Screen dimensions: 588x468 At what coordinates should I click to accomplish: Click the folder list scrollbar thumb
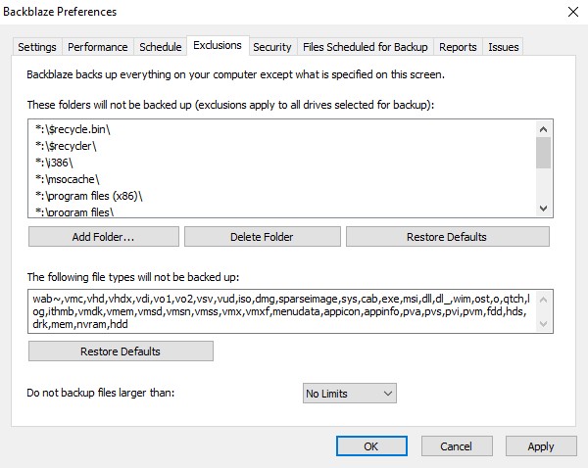tap(543, 153)
